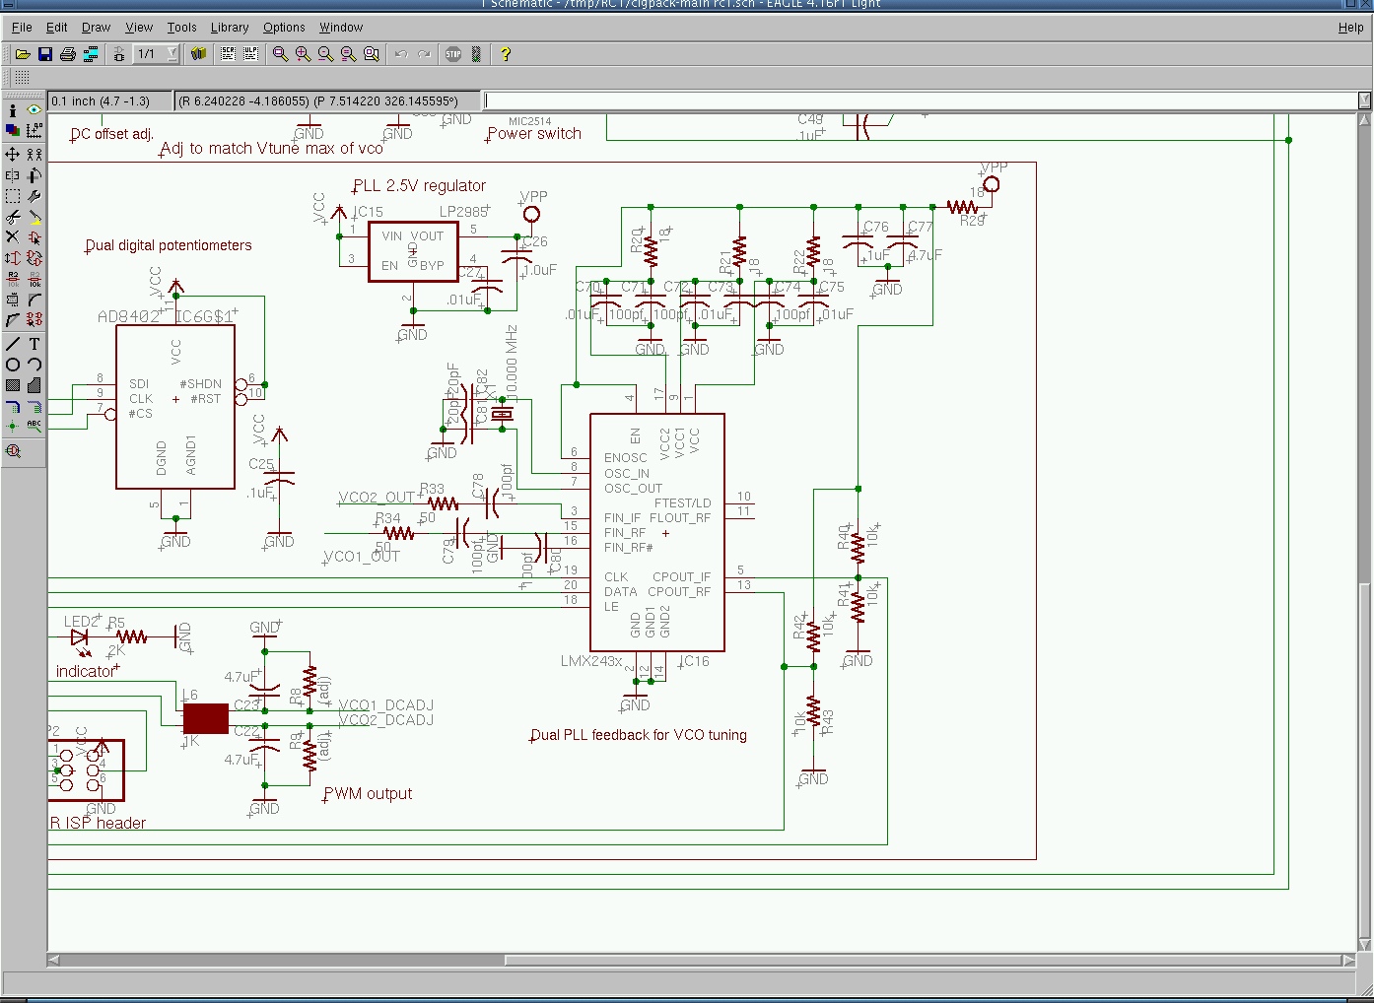This screenshot has width=1374, height=1003.
Task: Open the command line history dropdown
Action: pos(1364,100)
